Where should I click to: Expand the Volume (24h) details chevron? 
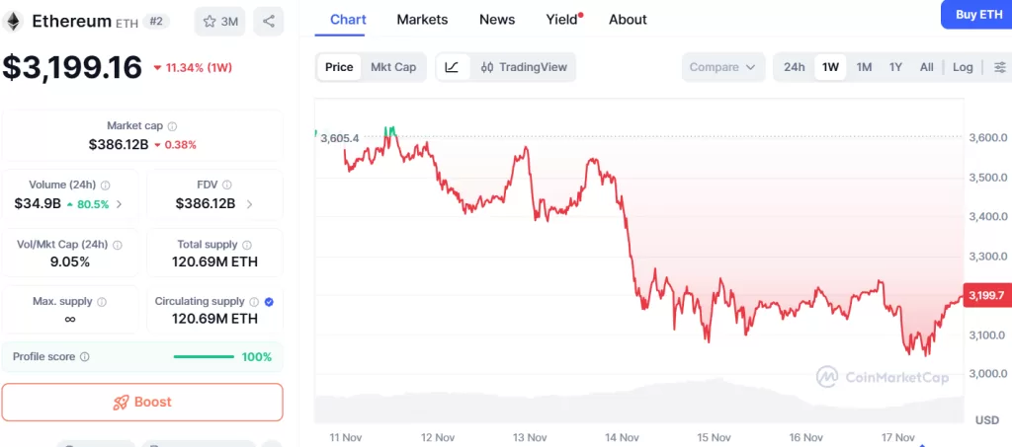pos(120,204)
